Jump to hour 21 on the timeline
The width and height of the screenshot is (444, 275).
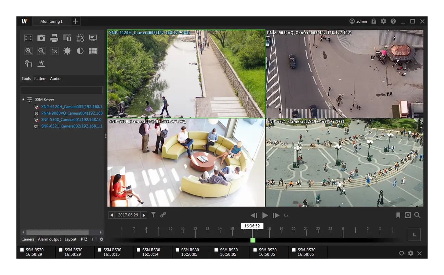point(306,229)
